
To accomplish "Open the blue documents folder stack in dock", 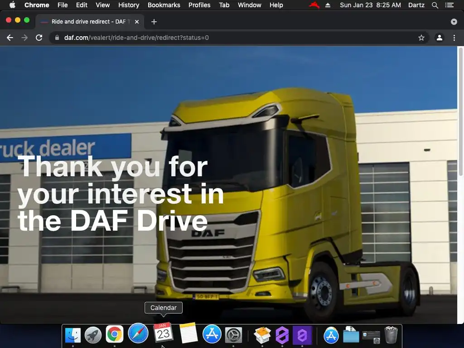I will click(351, 335).
